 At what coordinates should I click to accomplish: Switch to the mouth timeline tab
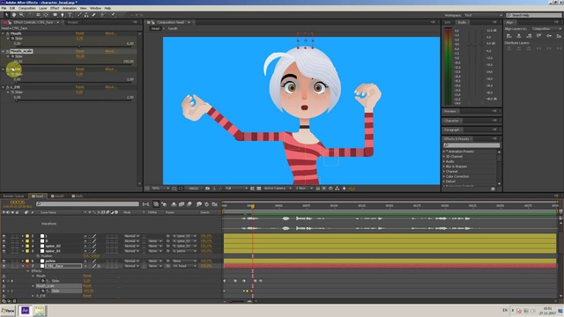(x=59, y=196)
